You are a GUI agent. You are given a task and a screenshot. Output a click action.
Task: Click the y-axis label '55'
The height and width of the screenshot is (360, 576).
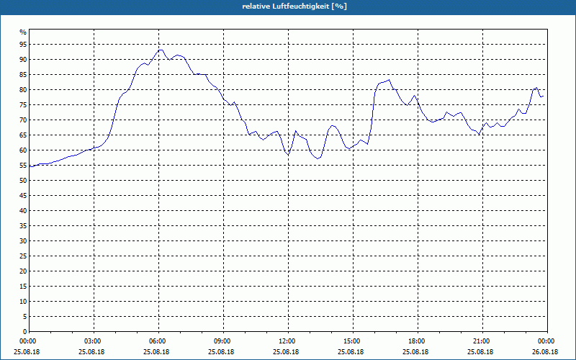[x=23, y=166]
